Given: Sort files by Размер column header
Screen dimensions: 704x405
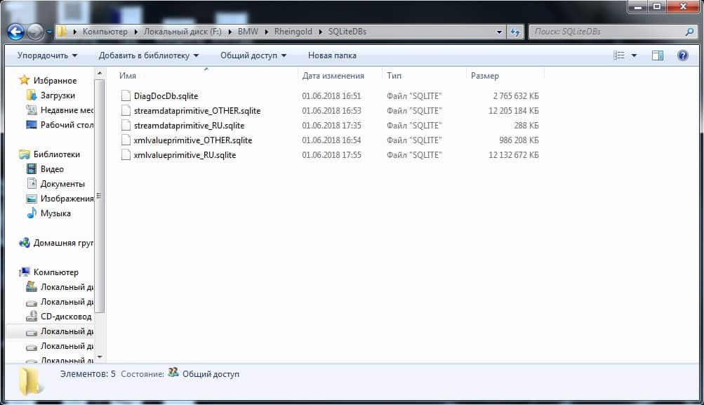Looking at the screenshot, I should (x=484, y=76).
